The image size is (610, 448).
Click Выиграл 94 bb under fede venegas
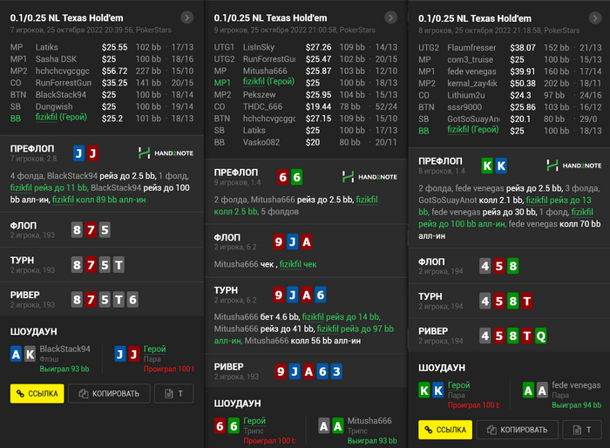tap(577, 405)
